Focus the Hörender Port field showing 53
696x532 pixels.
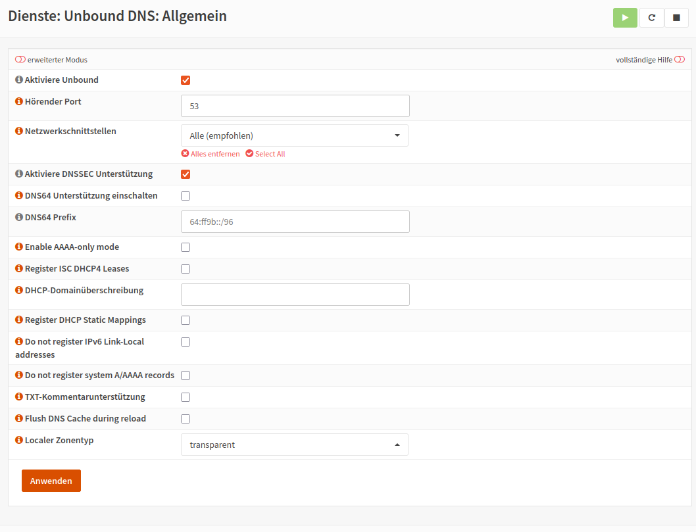[295, 106]
